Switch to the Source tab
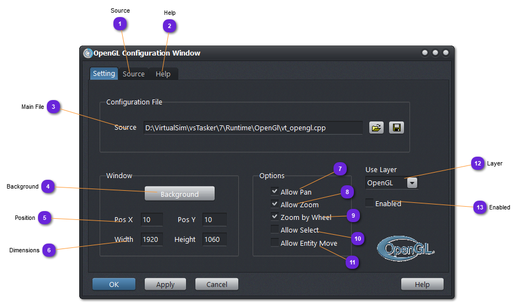 coord(134,74)
